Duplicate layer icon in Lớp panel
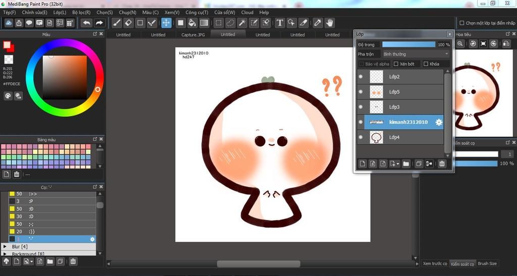The height and width of the screenshot is (276, 517). point(419,163)
